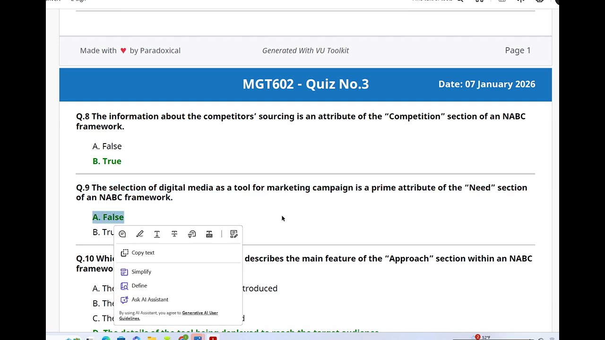Underline the selected text

tap(157, 234)
